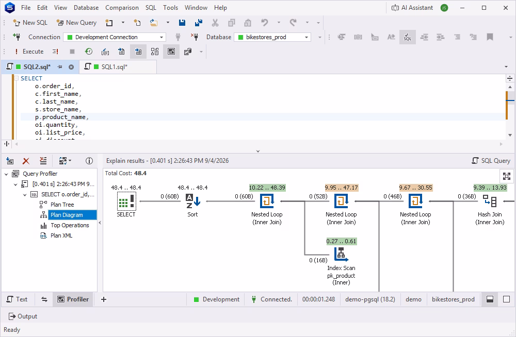
Task: Toggle split layout icon in status bar
Action: 490,299
